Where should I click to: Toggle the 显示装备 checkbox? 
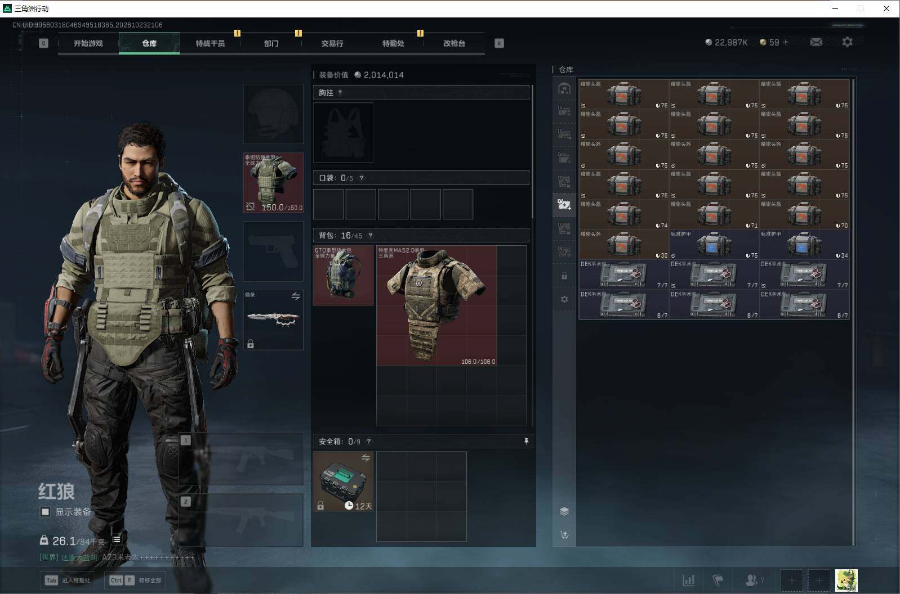pyautogui.click(x=45, y=512)
